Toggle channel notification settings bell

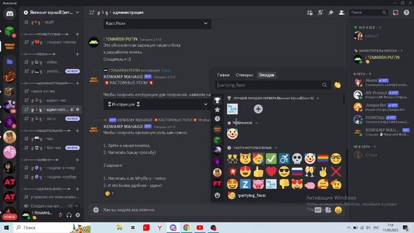click(320, 12)
